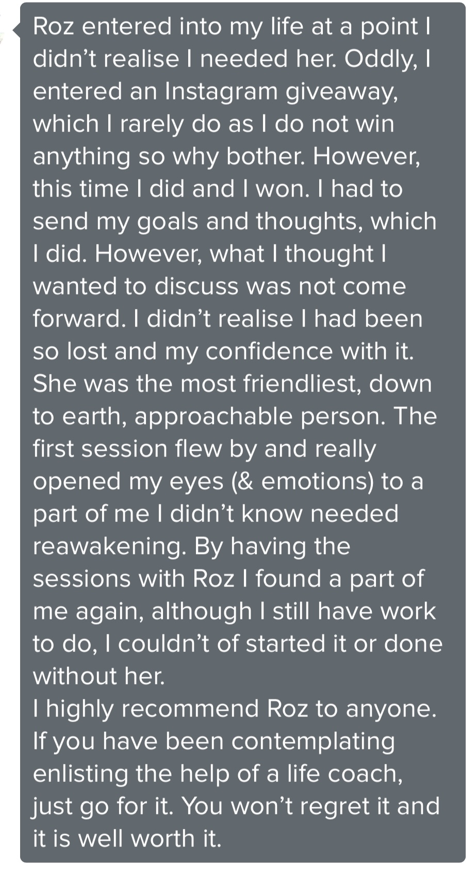Click the word "approachable" in the testimonial
The height and width of the screenshot is (882, 476).
coord(215,417)
